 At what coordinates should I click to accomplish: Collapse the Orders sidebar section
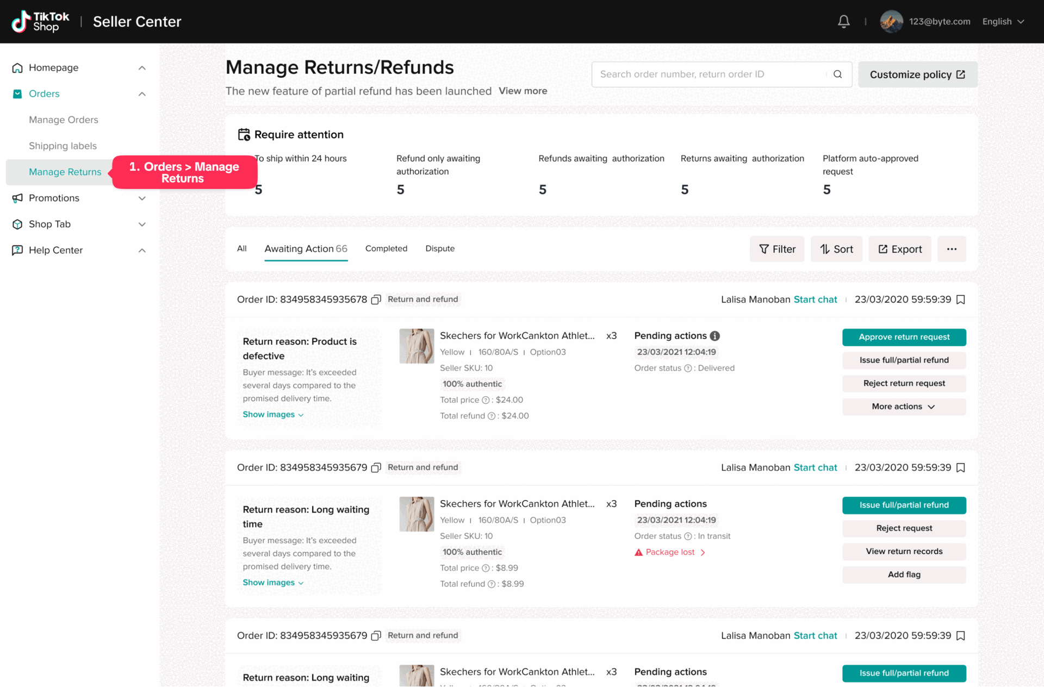pyautogui.click(x=142, y=94)
